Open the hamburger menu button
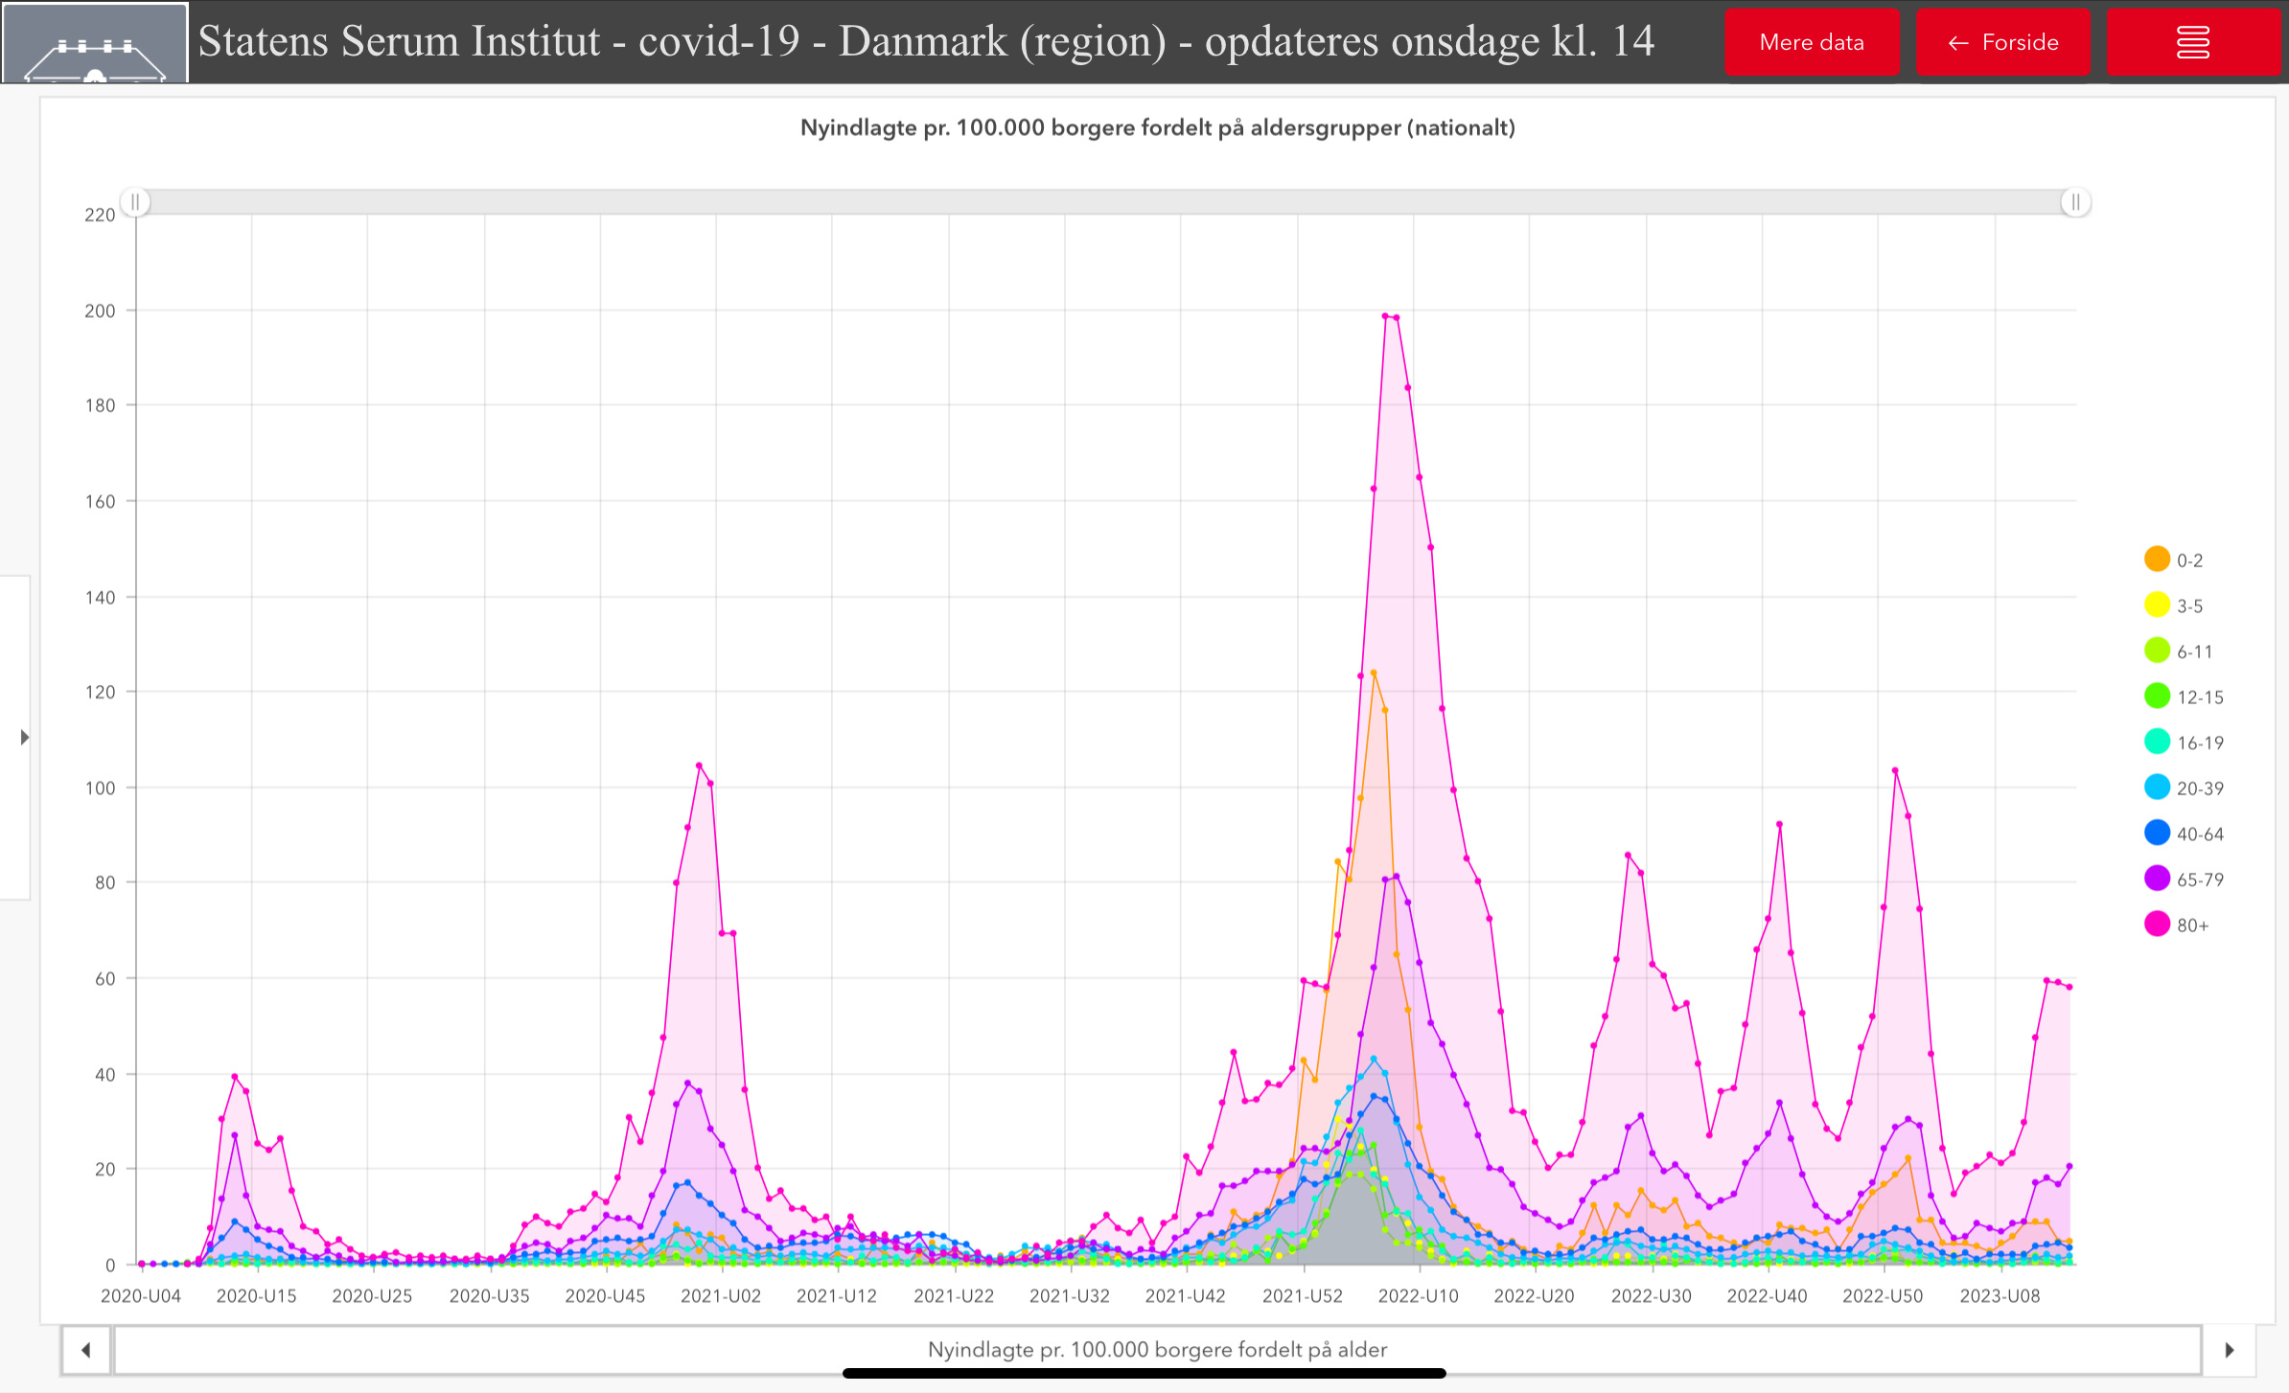The height and width of the screenshot is (1393, 2289). (x=2192, y=42)
